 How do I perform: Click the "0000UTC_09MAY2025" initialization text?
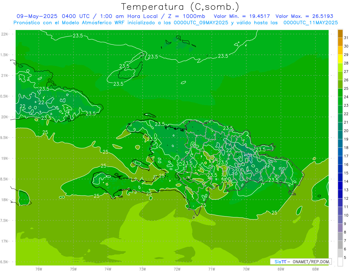[x=201, y=23]
